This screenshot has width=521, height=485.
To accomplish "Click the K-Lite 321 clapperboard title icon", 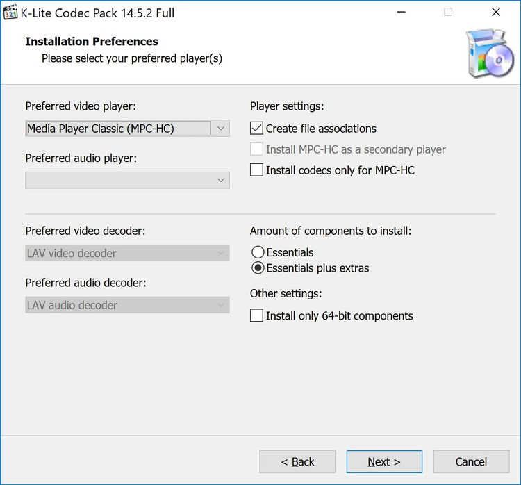I will (x=10, y=13).
